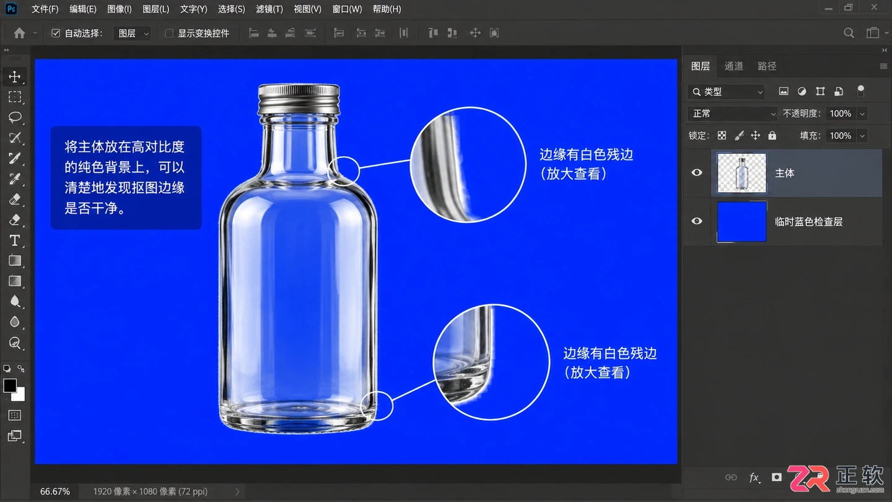Filter layers by smart object icon
This screenshot has width=892, height=502.
tap(839, 92)
